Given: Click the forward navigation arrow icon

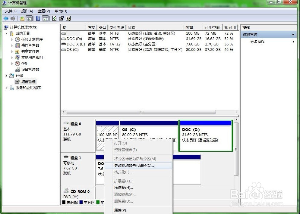Looking at the screenshot, I should click(13, 18).
